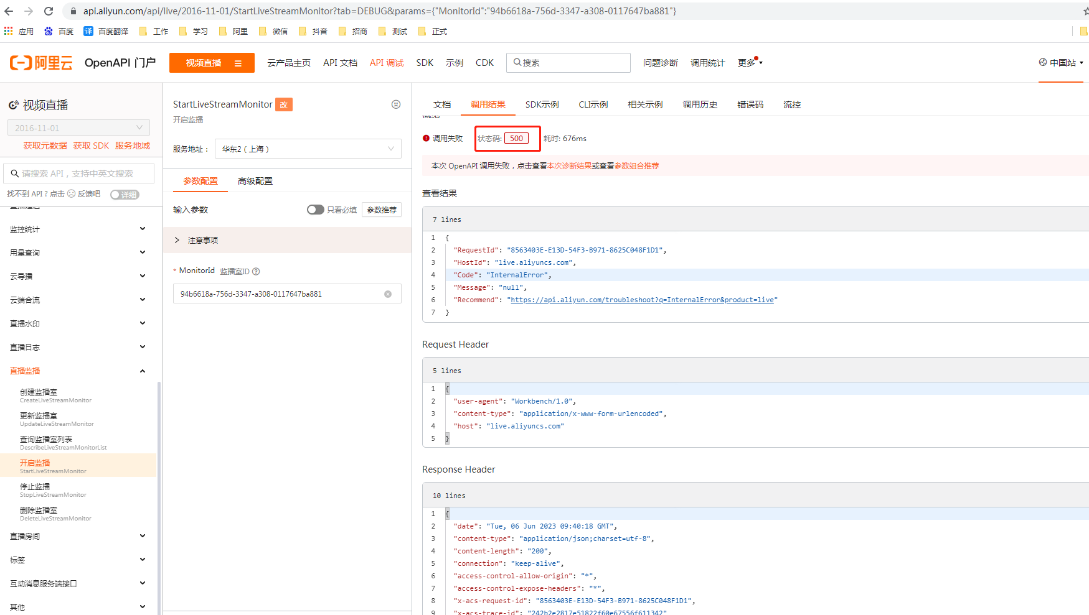The image size is (1089, 615).
Task: Select 更新监播室 UpdateLiveStreamMonitor
Action: 78,419
